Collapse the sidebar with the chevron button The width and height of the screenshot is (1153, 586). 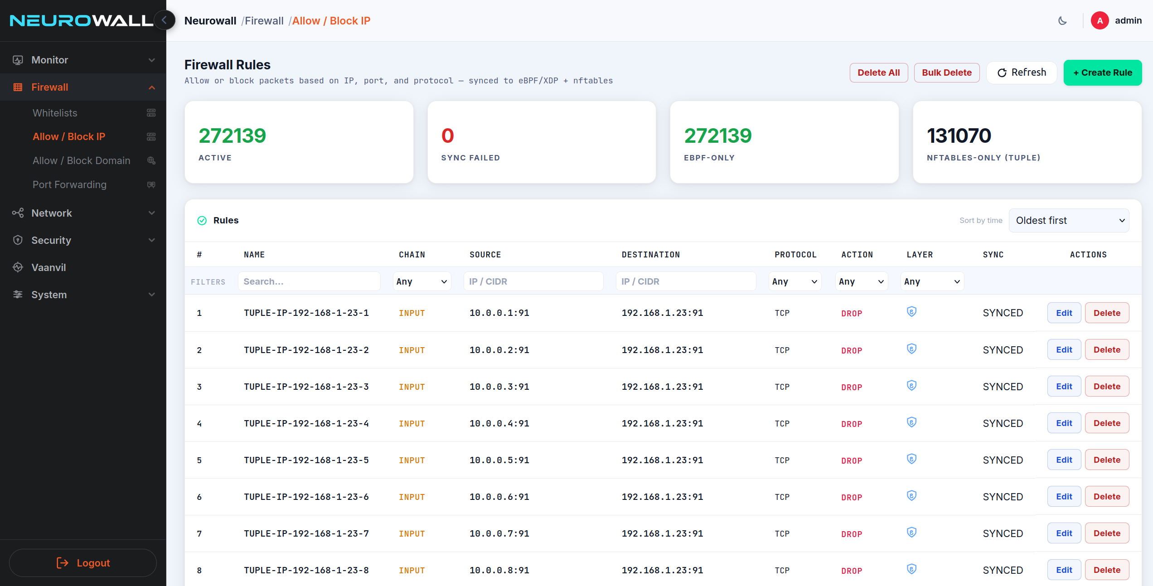165,20
